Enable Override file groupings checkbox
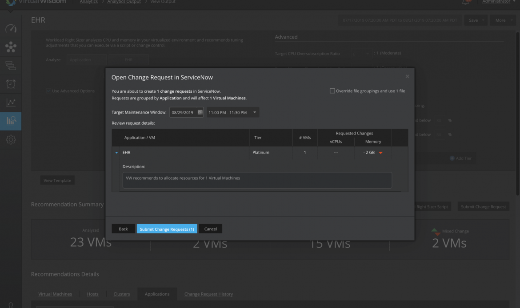Image resolution: width=520 pixels, height=308 pixels. pyautogui.click(x=332, y=91)
